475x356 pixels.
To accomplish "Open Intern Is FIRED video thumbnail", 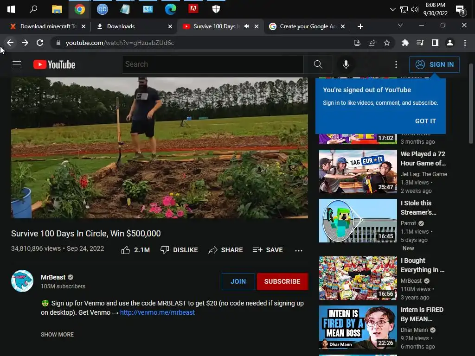I will [358, 327].
